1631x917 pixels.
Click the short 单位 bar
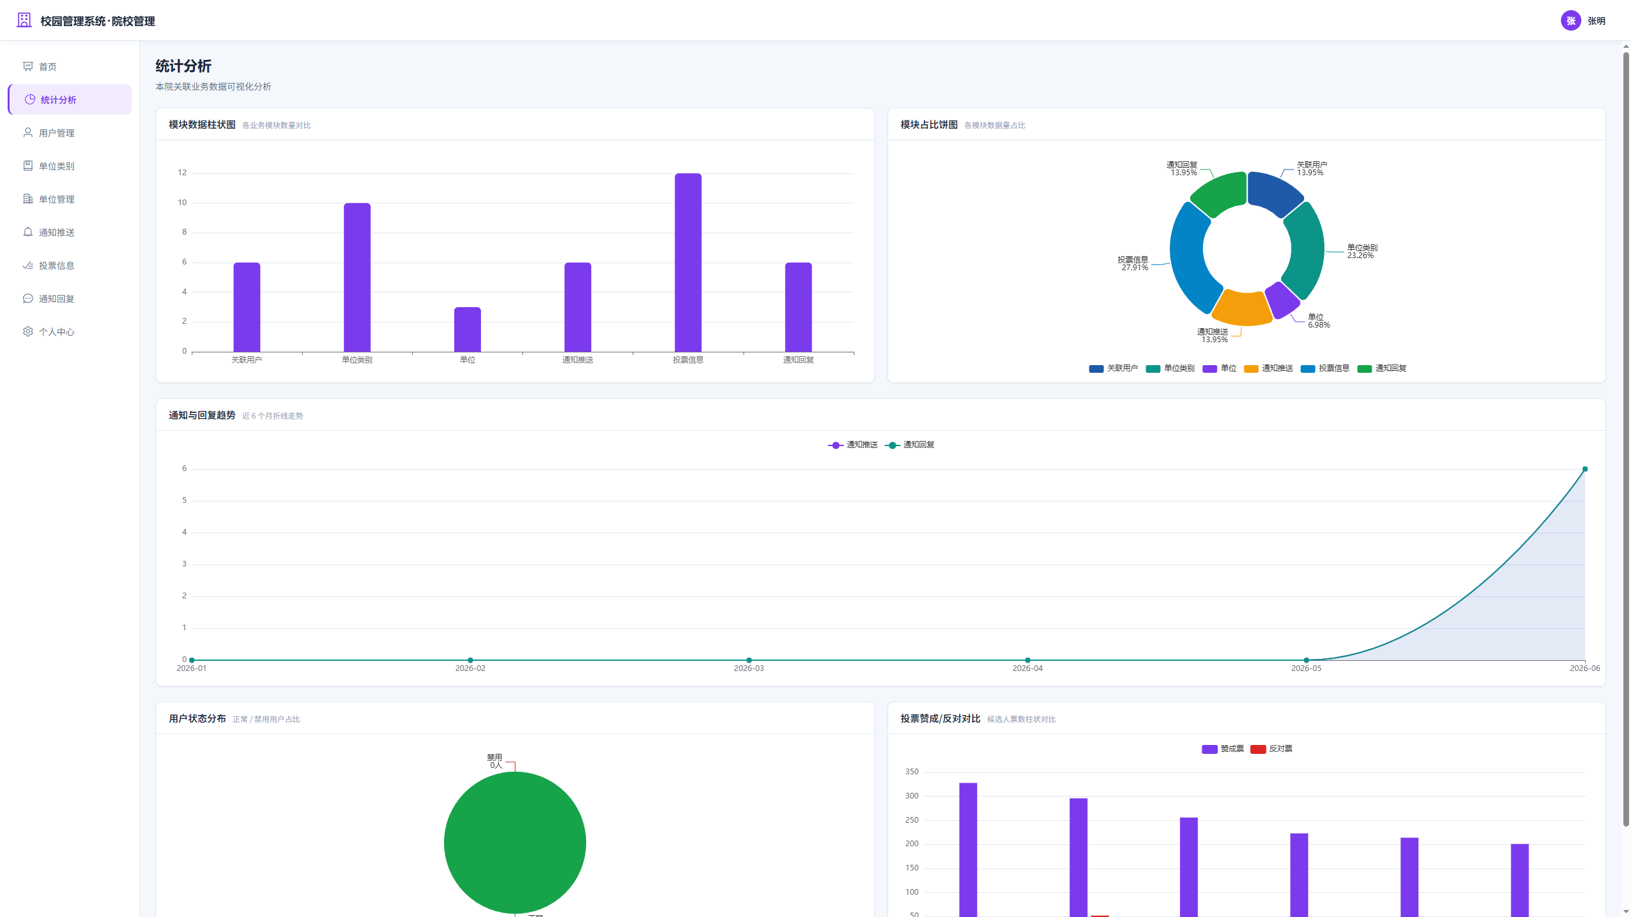[468, 329]
